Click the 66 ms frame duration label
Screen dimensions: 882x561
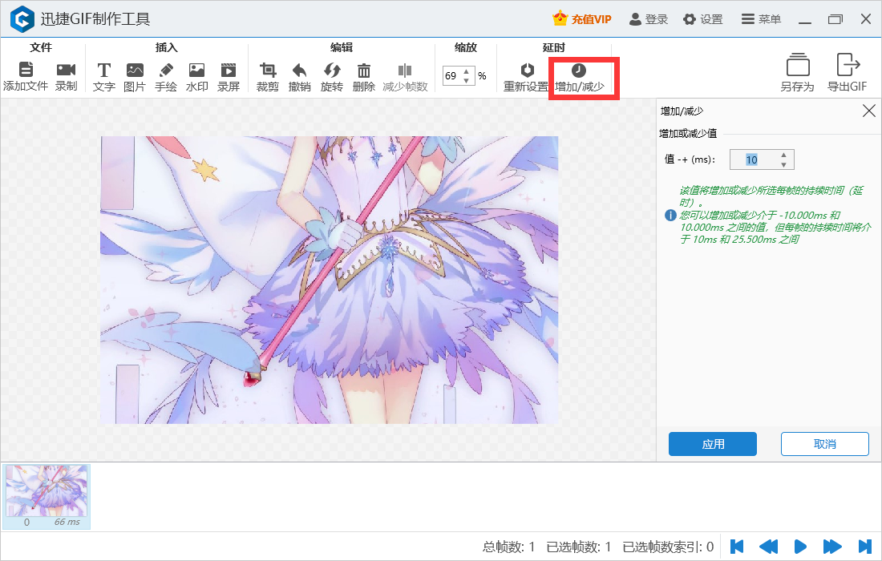67,523
